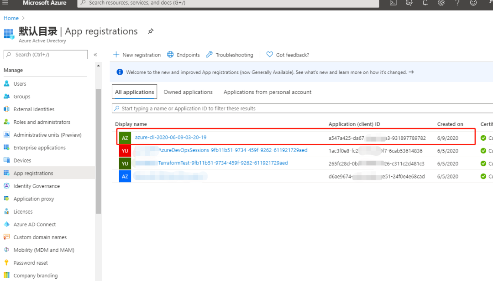Click the red YU avatar of AzureDevOpsSessions
The width and height of the screenshot is (493, 281).
[x=125, y=151]
